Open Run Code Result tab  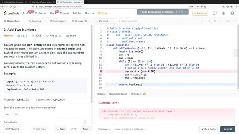pos(118,94)
